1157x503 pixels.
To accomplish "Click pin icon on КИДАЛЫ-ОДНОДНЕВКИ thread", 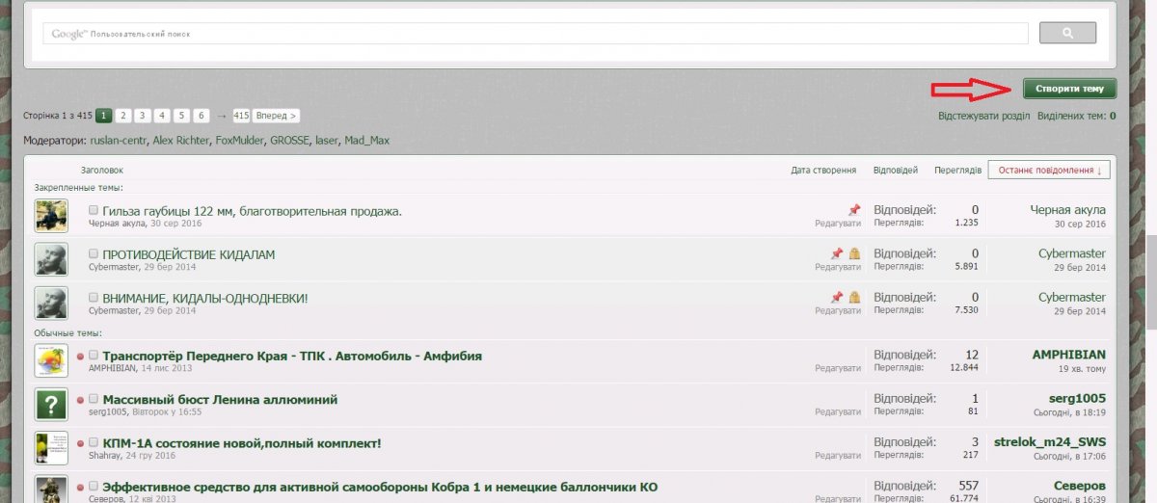I will pyautogui.click(x=837, y=297).
